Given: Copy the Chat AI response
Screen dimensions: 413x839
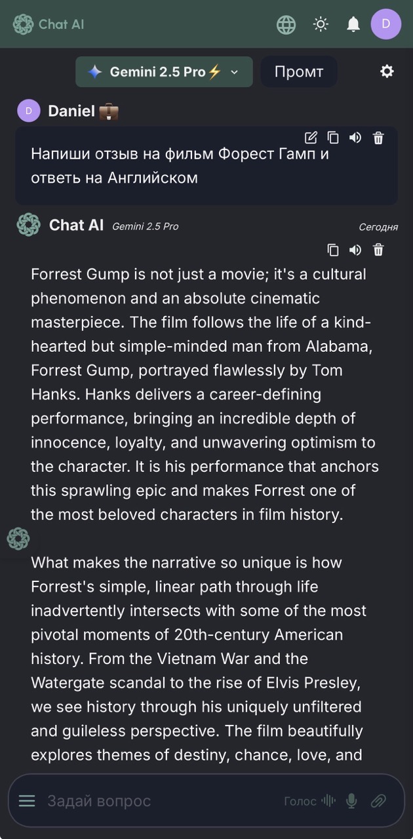Looking at the screenshot, I should coord(333,250).
